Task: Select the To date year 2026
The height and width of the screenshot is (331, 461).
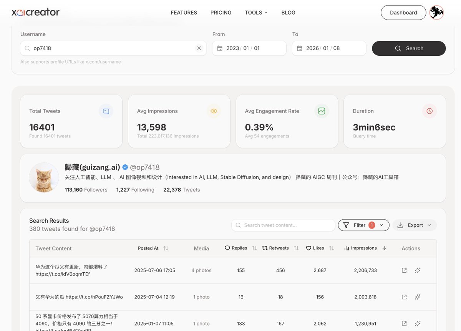Action: 313,48
